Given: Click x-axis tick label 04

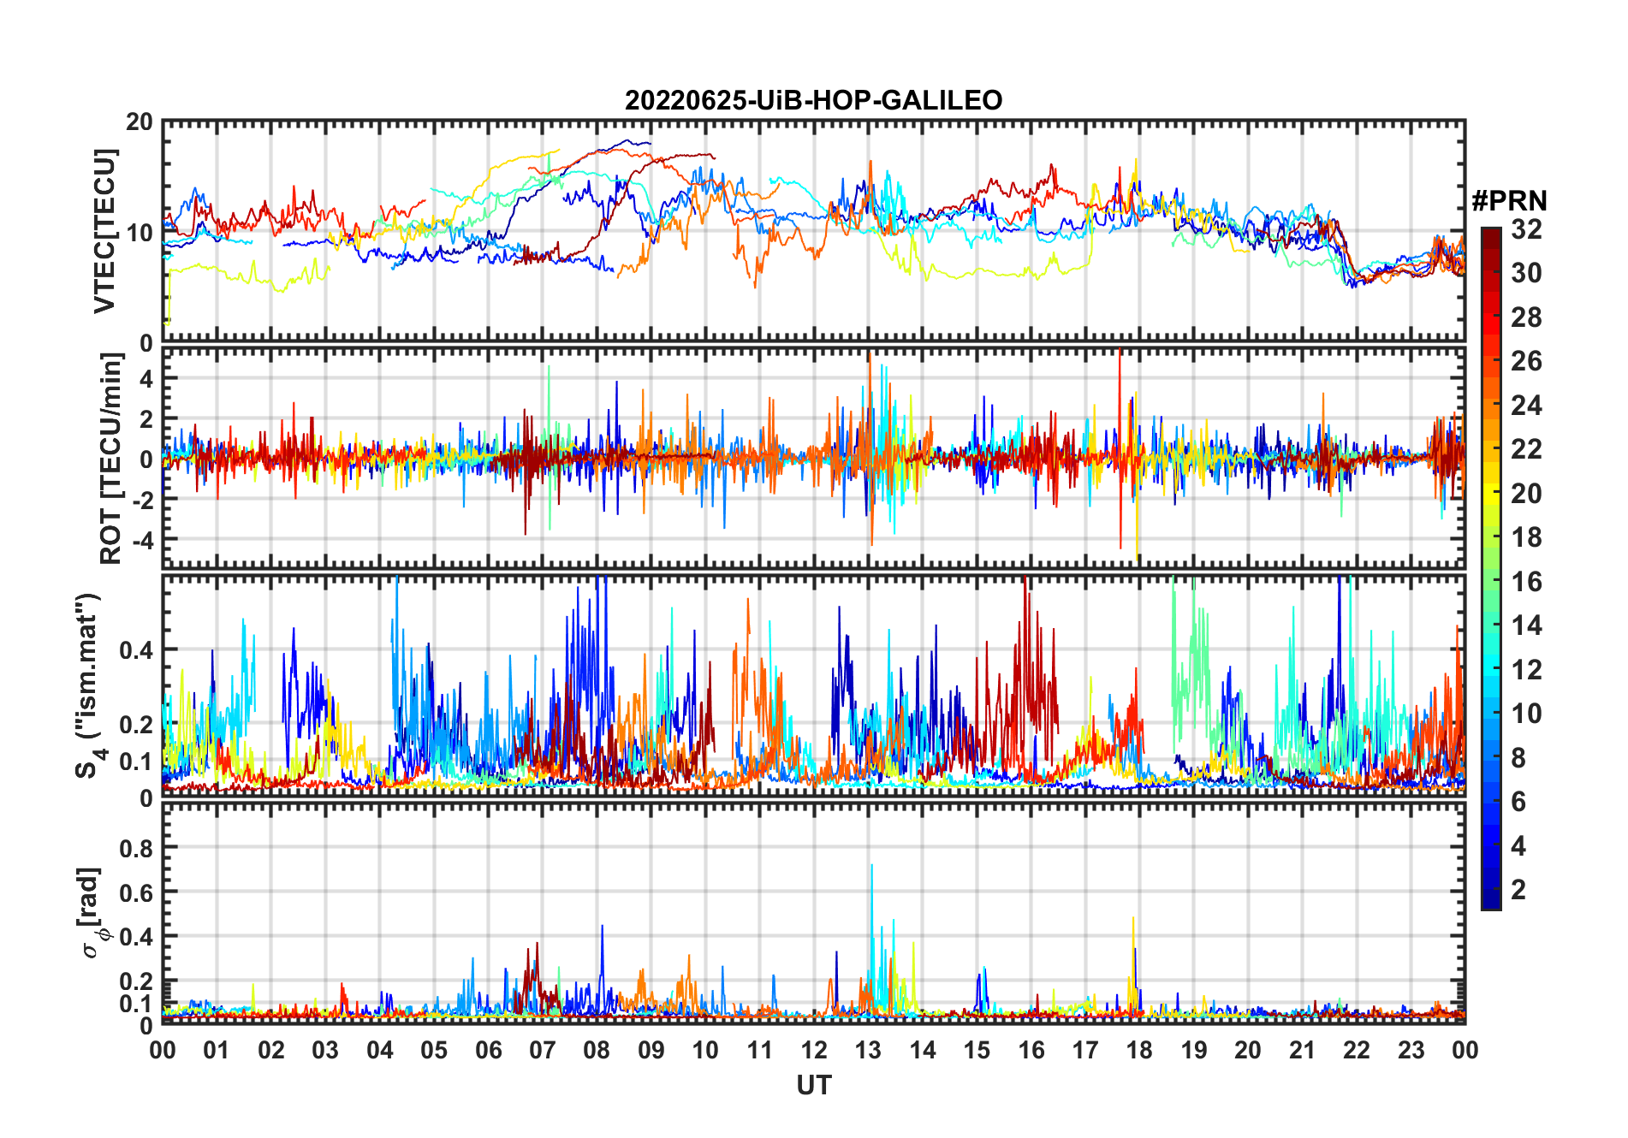Looking at the screenshot, I should pyautogui.click(x=380, y=1050).
